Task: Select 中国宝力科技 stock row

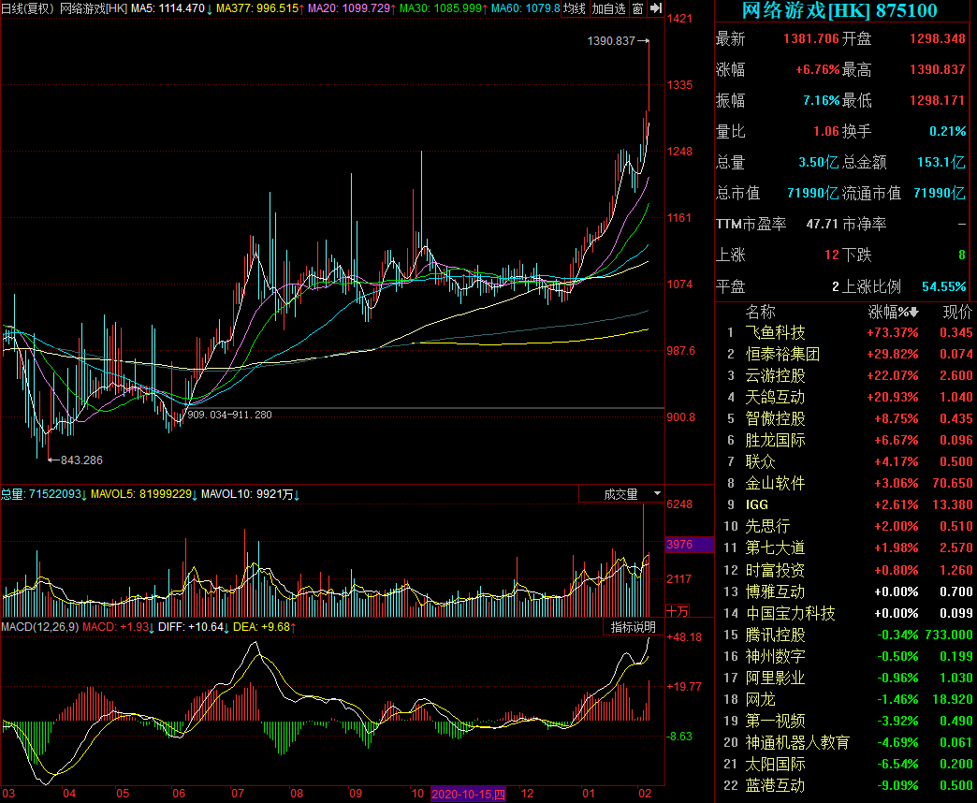Action: click(846, 614)
